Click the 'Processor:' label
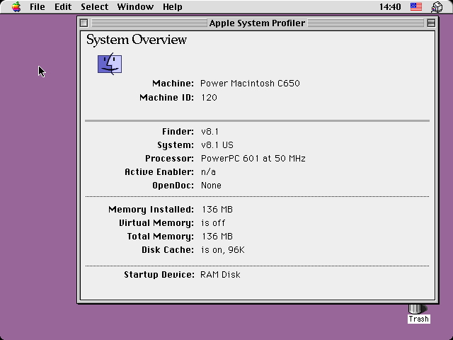Viewport: 453px width, 340px height. coord(170,159)
